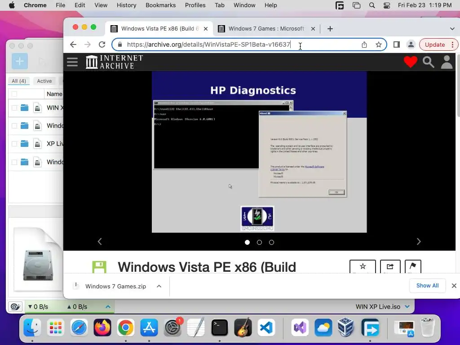This screenshot has height=345, width=460.
Task: Click folder icon in WIN X row
Action: (25, 108)
